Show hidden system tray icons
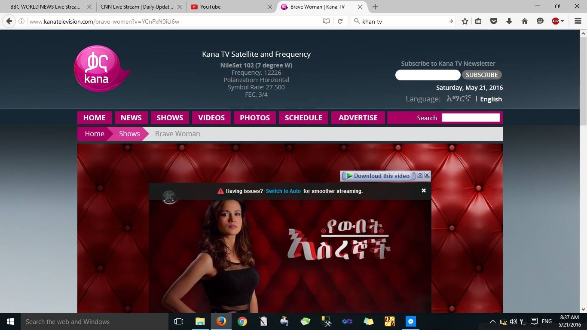The height and width of the screenshot is (330, 587). coord(493,321)
